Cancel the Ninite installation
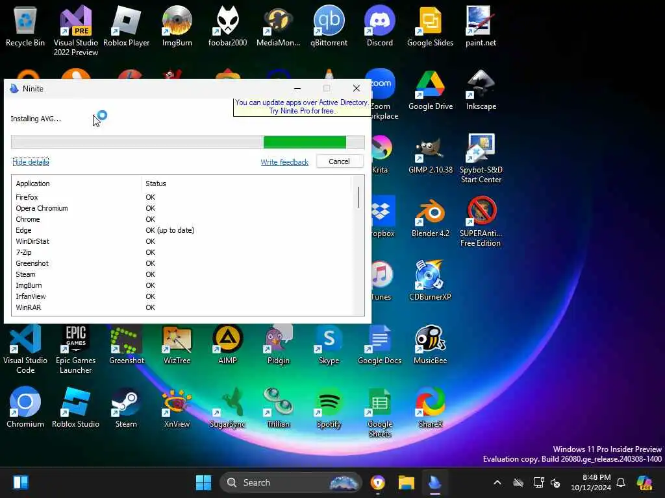 [339, 161]
